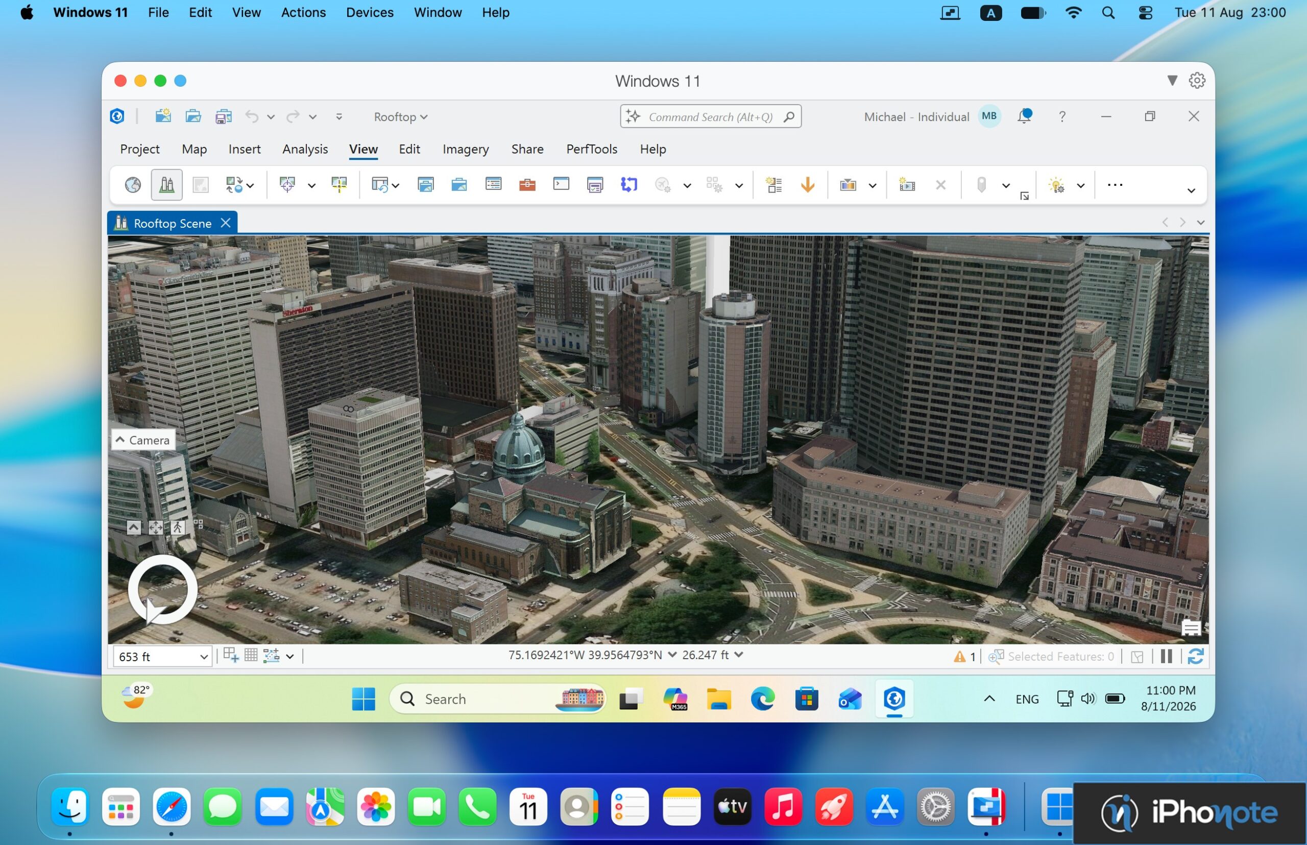
Task: Show the Contents pane
Action: tap(493, 185)
